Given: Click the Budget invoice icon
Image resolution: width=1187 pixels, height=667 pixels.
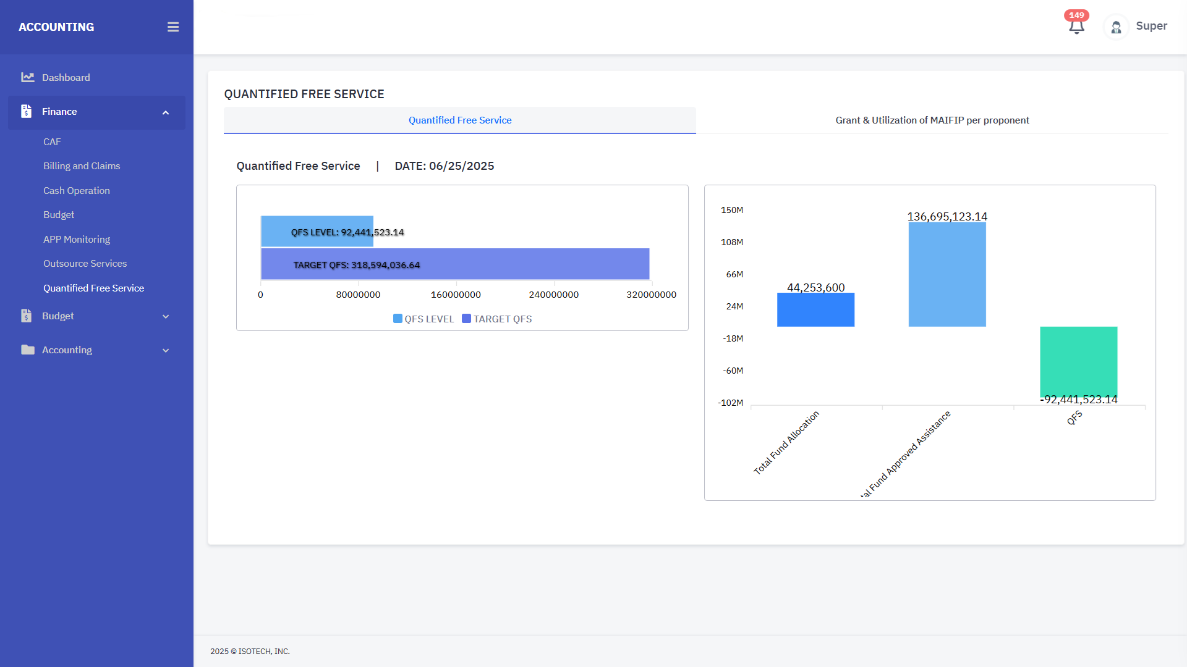Looking at the screenshot, I should pos(26,316).
